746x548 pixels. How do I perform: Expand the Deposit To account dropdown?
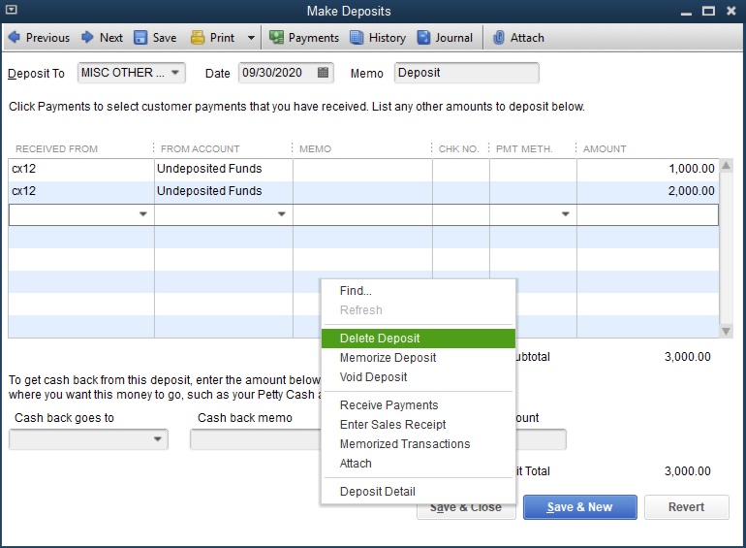point(175,73)
